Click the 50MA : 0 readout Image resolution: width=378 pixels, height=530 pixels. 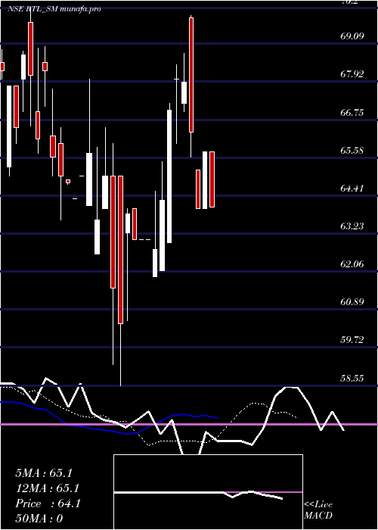coord(39,518)
